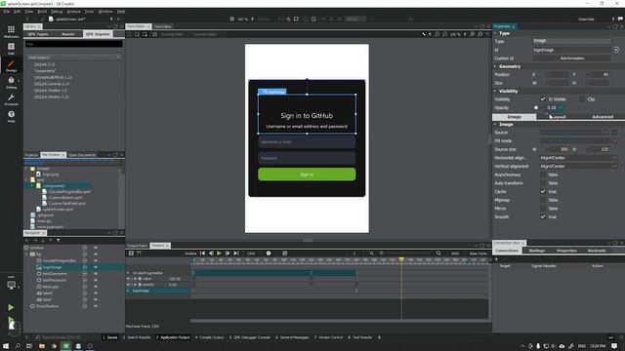
Task: Open the Build menu
Action: point(42,12)
